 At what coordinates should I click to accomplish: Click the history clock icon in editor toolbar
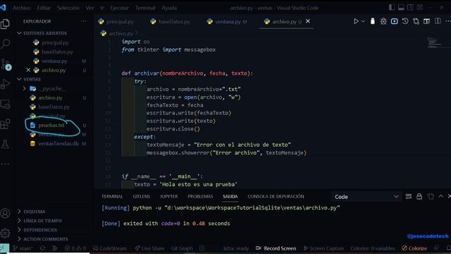(x=405, y=21)
